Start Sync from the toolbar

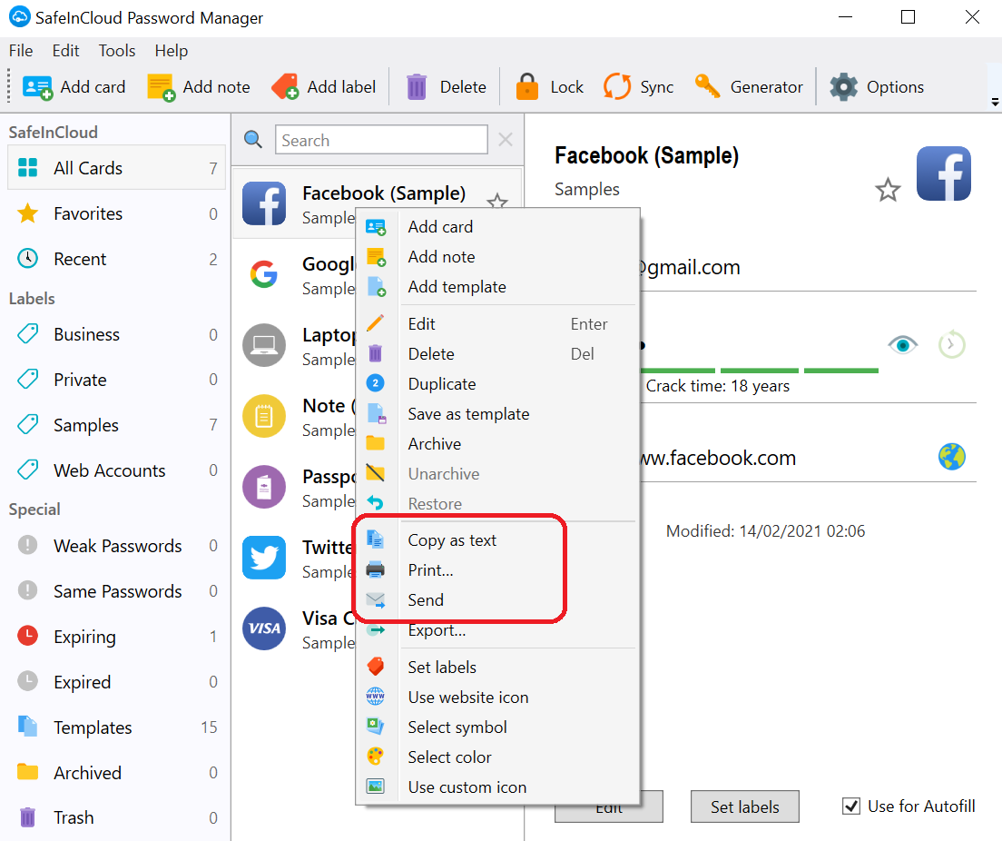[x=616, y=87]
